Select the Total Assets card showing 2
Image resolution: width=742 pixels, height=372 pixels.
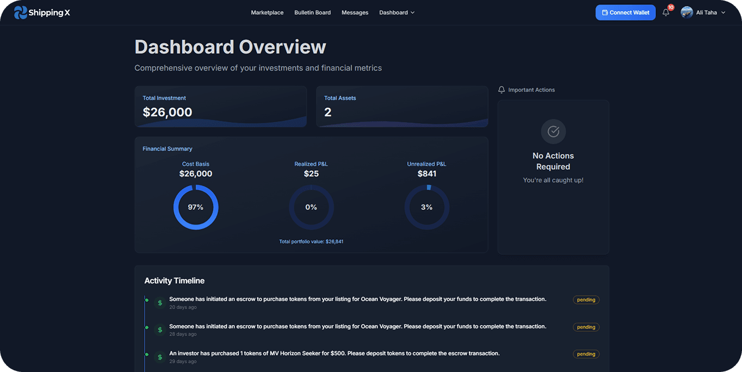coord(402,107)
